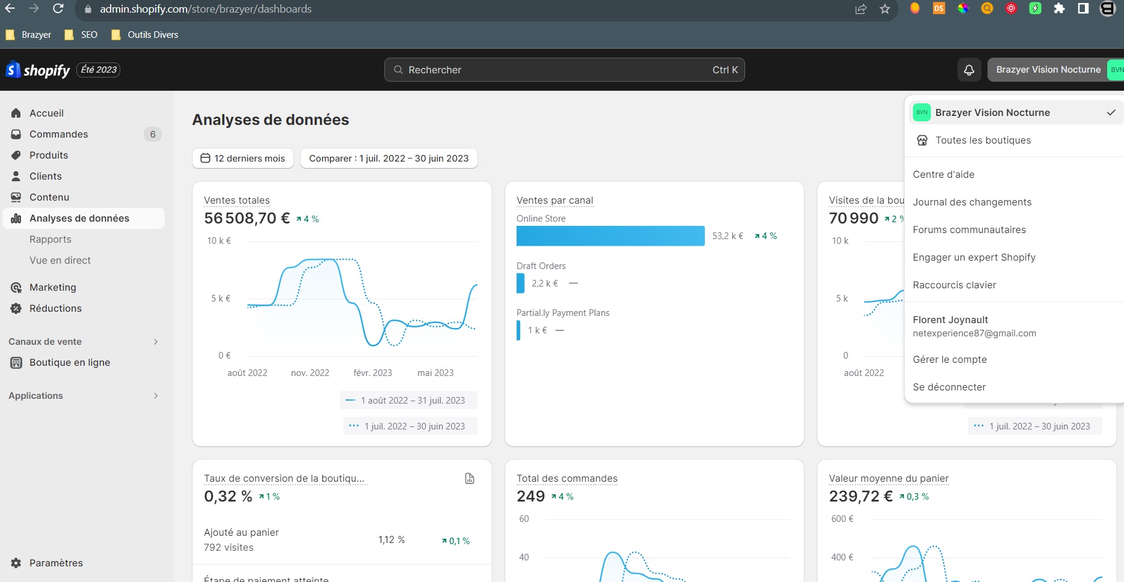Select Se déconnecter from account menu
1124x582 pixels.
coord(949,387)
